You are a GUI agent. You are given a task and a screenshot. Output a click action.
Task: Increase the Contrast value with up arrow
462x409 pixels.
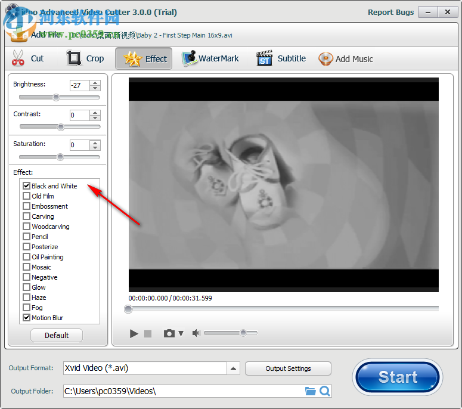(95, 113)
